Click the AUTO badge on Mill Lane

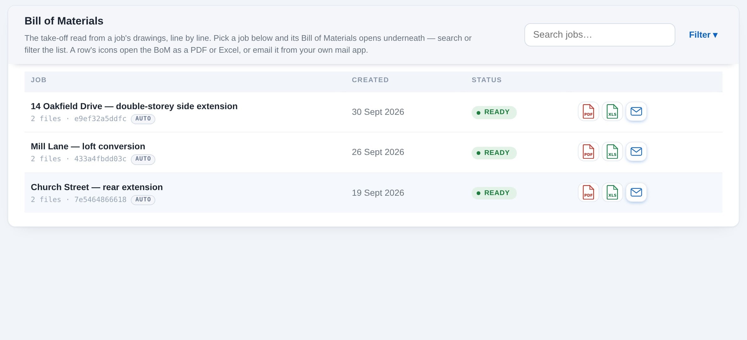(143, 159)
